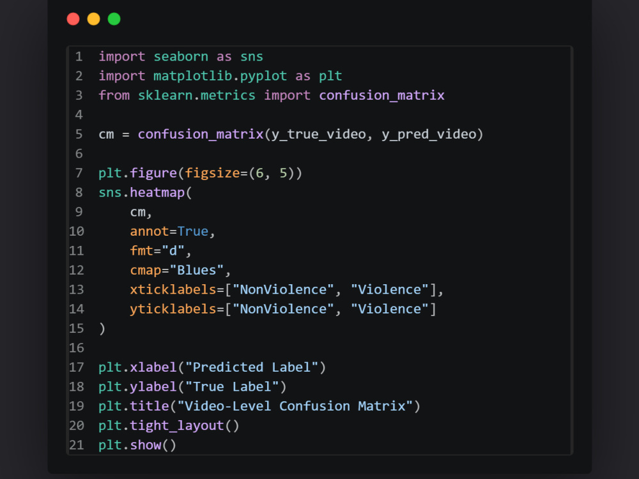Image resolution: width=639 pixels, height=479 pixels.
Task: Click '"Violence"' in the xticklabels list
Action: click(390, 289)
